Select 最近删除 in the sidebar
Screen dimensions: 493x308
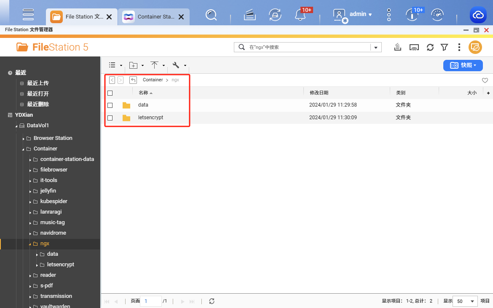(38, 104)
